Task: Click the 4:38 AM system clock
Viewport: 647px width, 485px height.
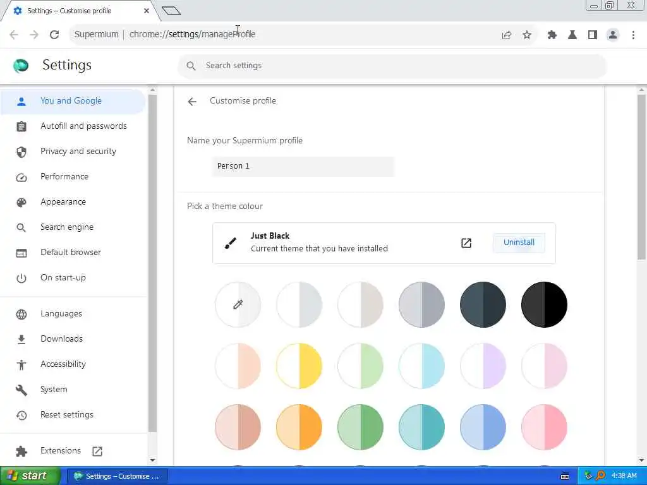Action: coord(624,476)
